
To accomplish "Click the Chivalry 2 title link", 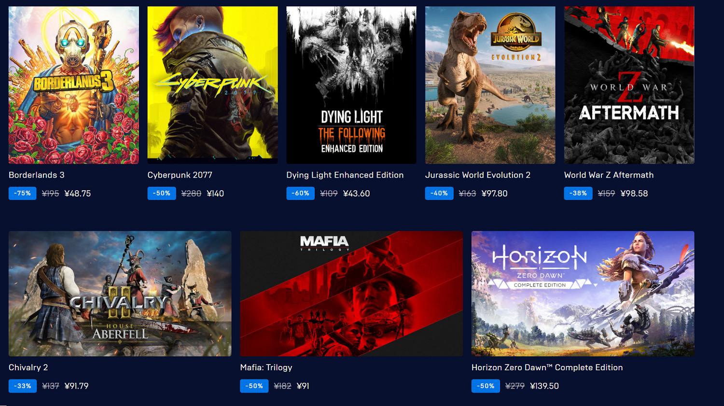I will (x=28, y=367).
